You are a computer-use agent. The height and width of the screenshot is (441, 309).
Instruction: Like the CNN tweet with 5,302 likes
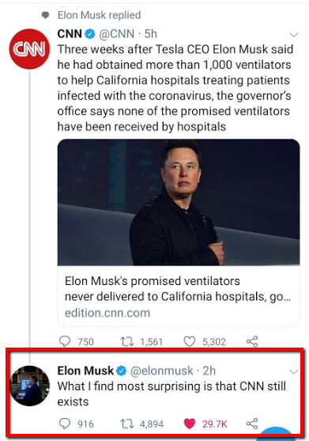coord(190,341)
